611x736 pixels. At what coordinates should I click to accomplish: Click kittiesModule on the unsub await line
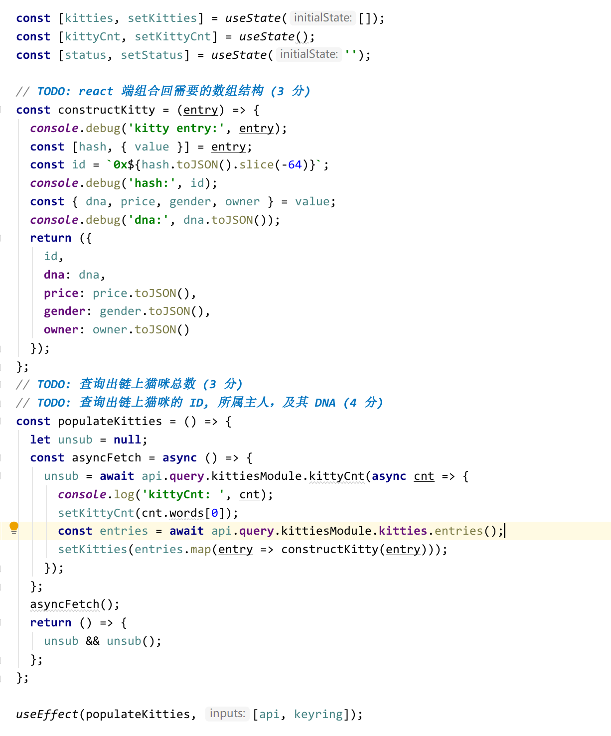[x=257, y=476]
